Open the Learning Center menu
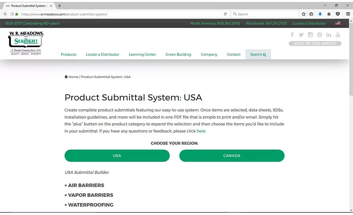 pos(142,55)
